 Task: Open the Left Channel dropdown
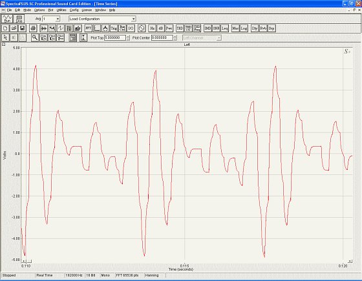[219, 37]
